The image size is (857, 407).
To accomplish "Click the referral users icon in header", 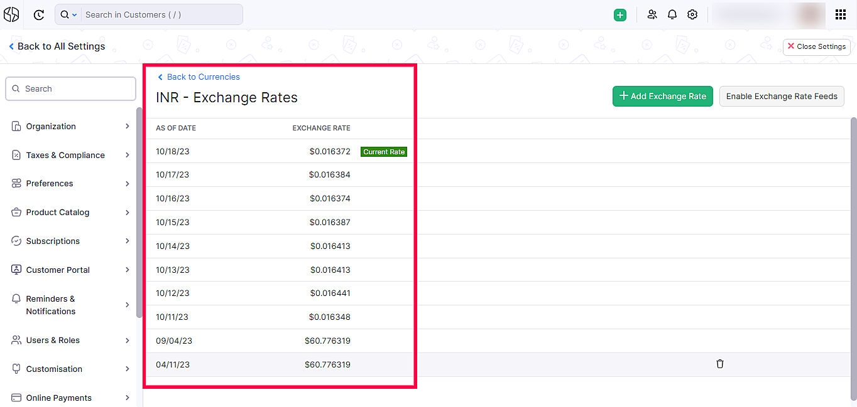I will (652, 15).
